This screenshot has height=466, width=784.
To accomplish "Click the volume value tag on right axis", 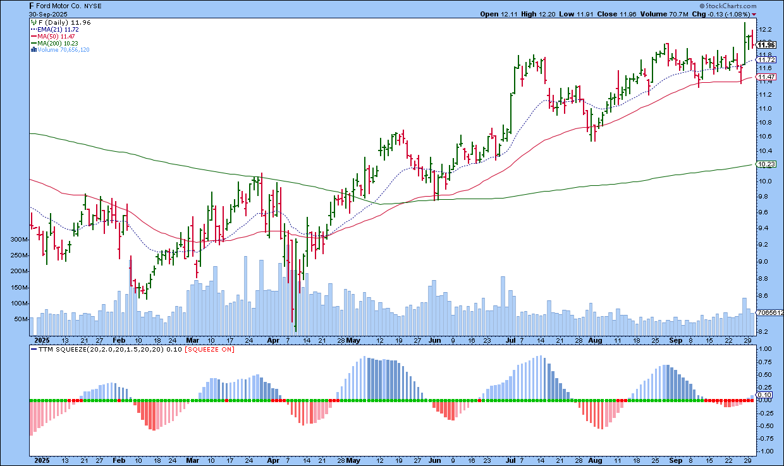I will pos(769,313).
